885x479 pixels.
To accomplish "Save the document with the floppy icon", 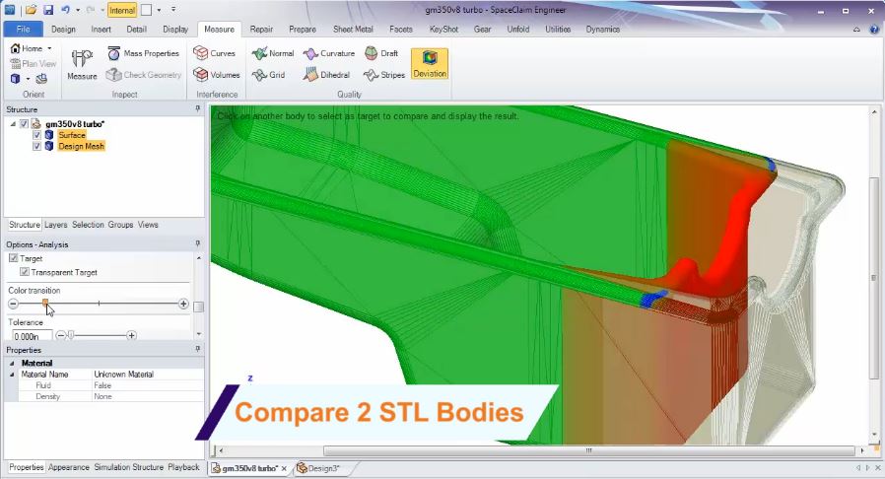I will point(48,10).
